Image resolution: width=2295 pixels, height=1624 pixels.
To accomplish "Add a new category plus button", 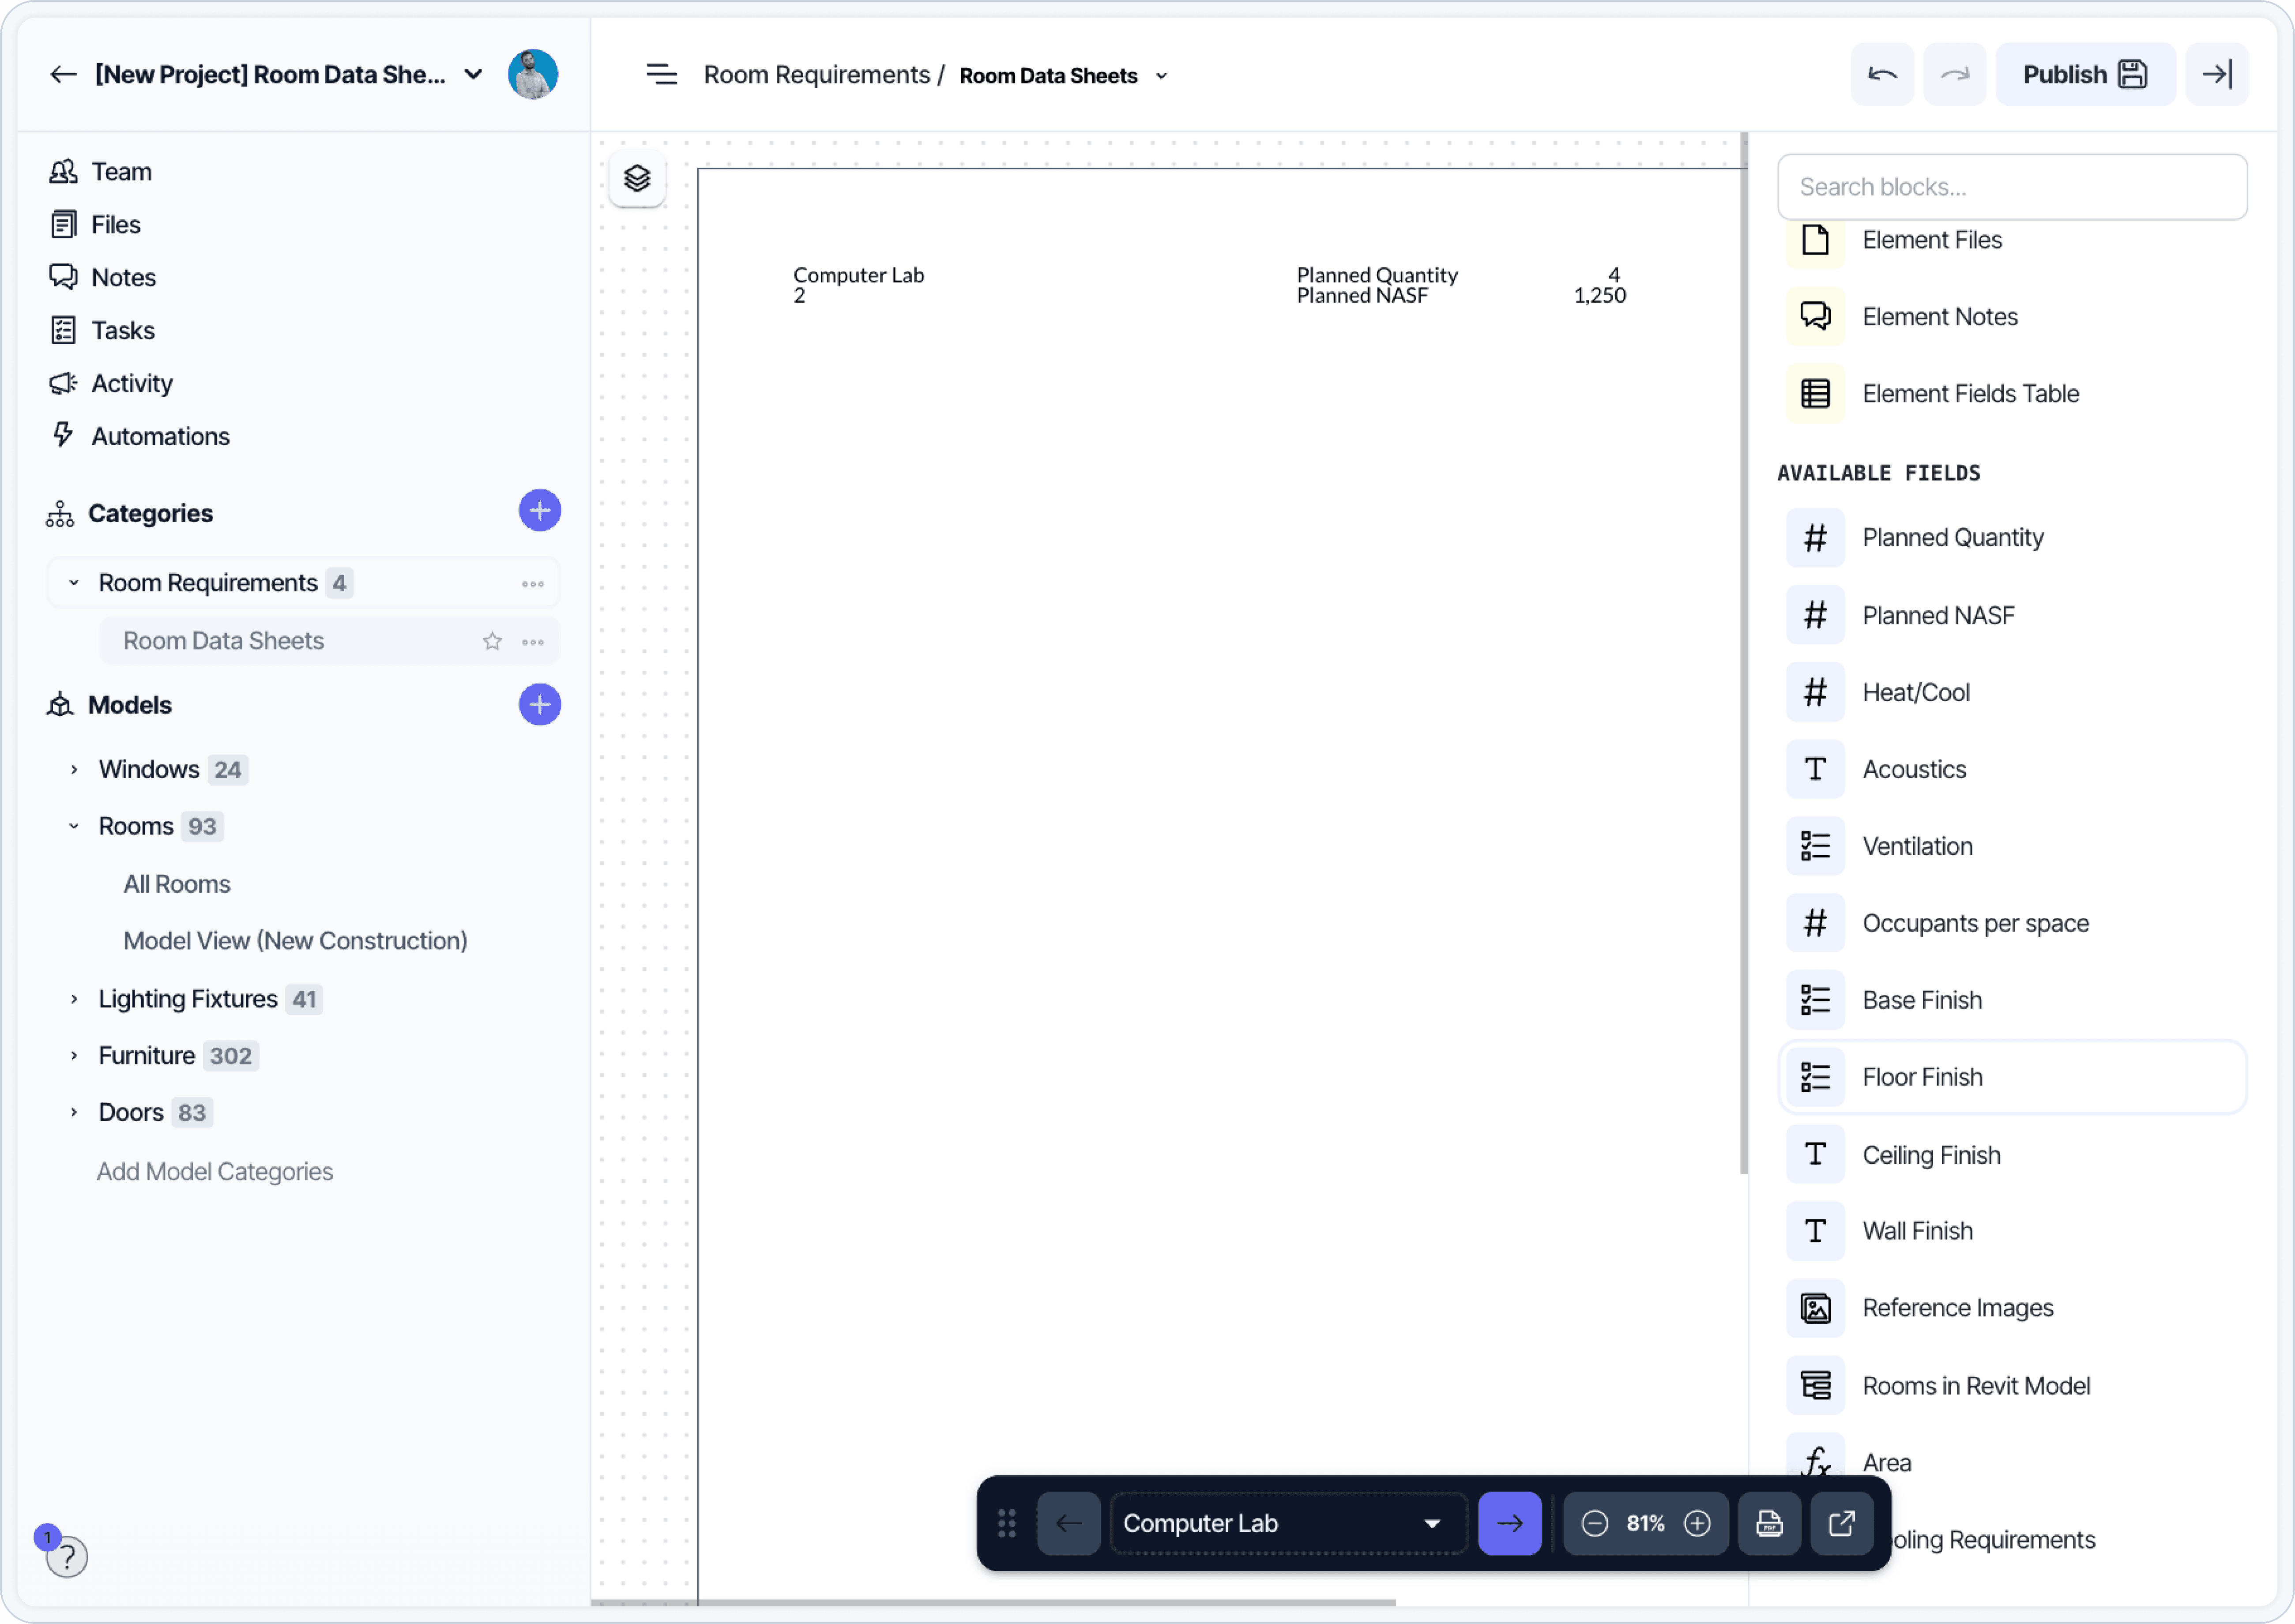I will [x=539, y=511].
